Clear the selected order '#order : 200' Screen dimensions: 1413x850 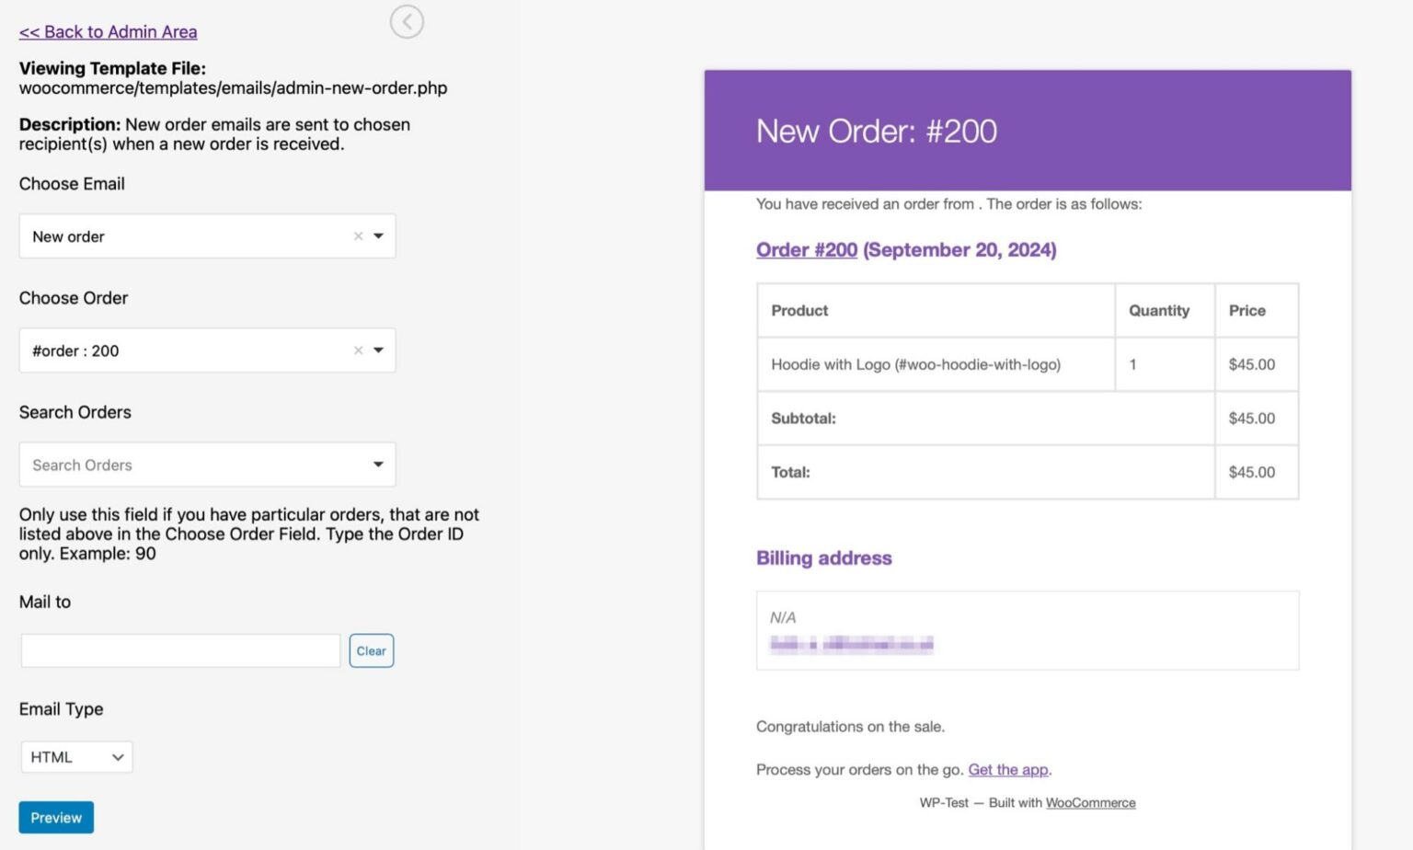(358, 350)
